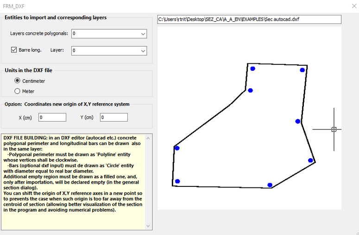
Task: Click the 'Centimeter' label text
Action: (x=34, y=81)
